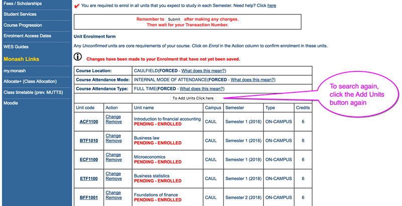Image resolution: width=402 pixels, height=206 pixels.
Task: Open Fees / Scholarships in sidebar
Action: 23,4
